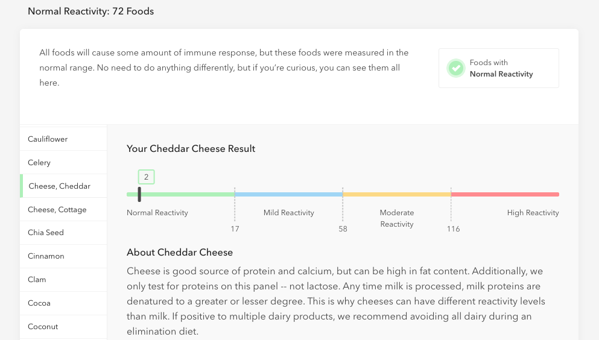This screenshot has width=599, height=340.
Task: Select Clam in the sidebar list
Action: click(x=63, y=280)
